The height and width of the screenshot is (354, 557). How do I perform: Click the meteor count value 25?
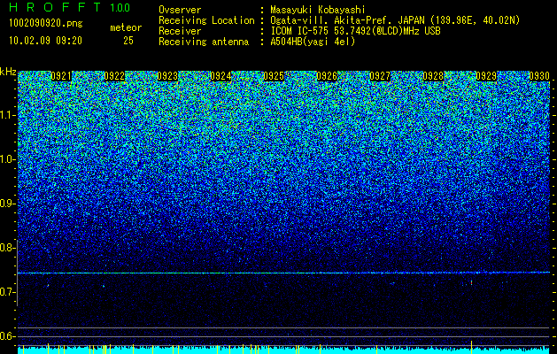(x=128, y=41)
